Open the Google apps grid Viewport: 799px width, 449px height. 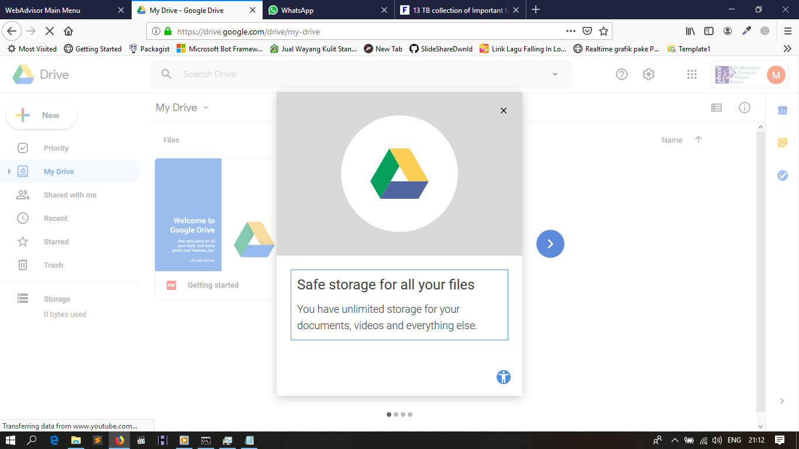click(692, 74)
